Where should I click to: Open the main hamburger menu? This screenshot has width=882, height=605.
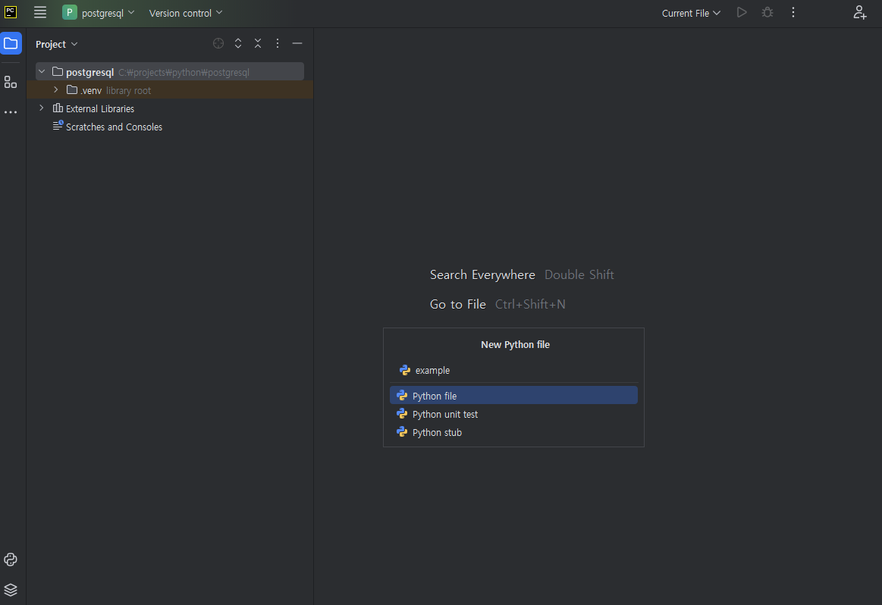40,12
